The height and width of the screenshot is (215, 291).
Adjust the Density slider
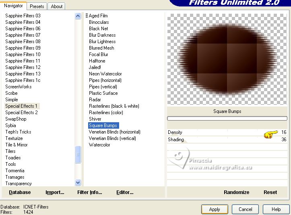pyautogui.click(x=227, y=132)
